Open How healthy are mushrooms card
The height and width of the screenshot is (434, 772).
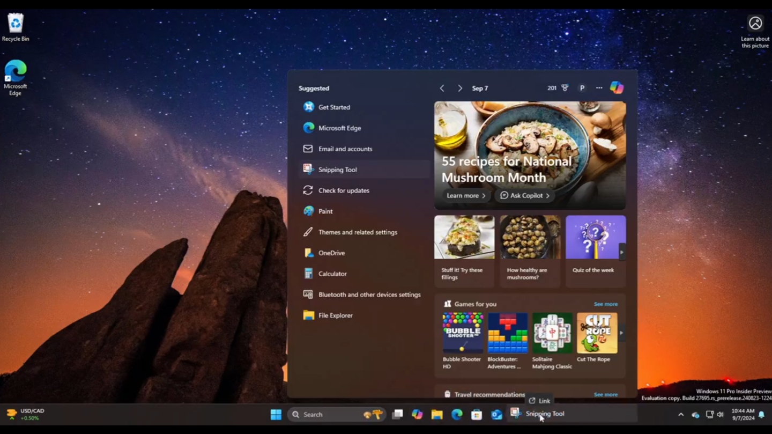point(530,251)
